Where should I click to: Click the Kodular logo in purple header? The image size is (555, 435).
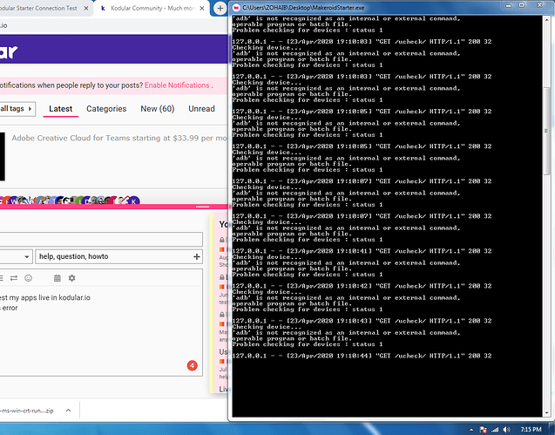(9, 51)
